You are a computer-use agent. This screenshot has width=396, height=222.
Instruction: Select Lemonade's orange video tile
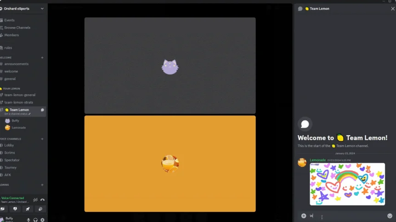(170, 164)
